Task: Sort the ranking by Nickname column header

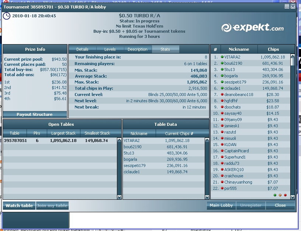Action: (x=239, y=49)
